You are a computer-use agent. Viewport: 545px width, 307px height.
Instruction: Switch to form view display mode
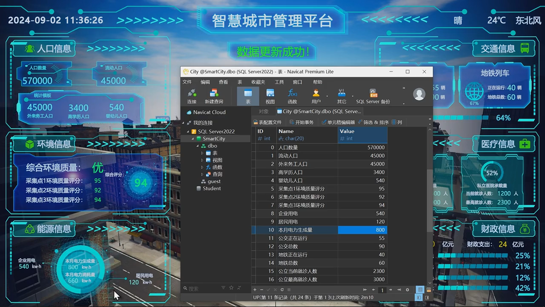click(429, 290)
